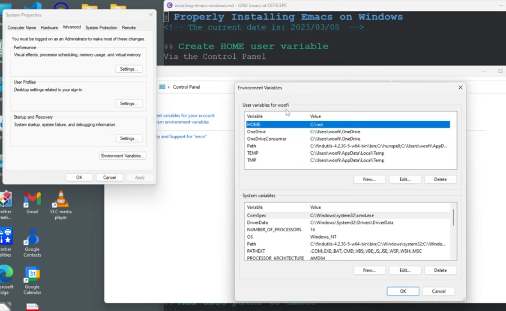The height and width of the screenshot is (311, 506).
Task: Switch to the Computer Name tab
Action: point(22,27)
